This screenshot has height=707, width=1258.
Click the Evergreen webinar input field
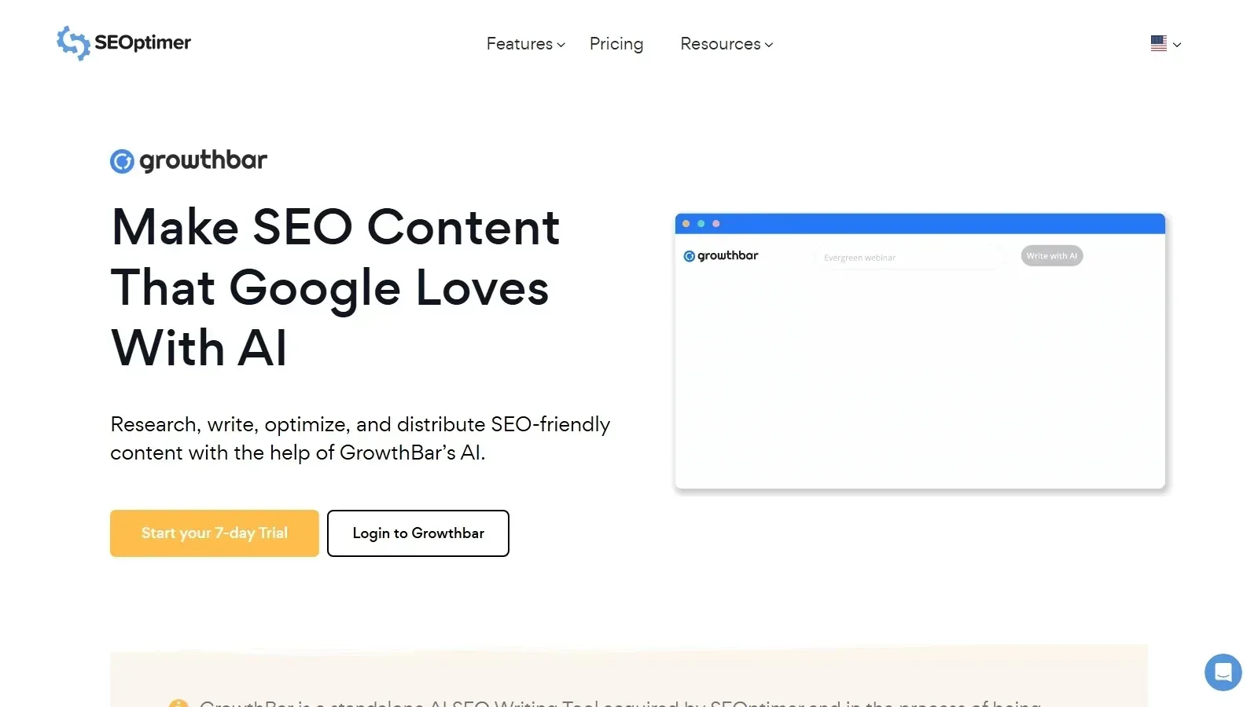(x=910, y=258)
